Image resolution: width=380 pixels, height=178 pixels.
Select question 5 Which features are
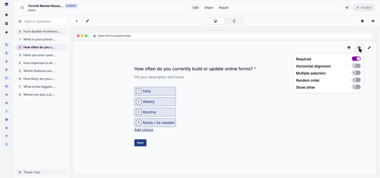41,71
